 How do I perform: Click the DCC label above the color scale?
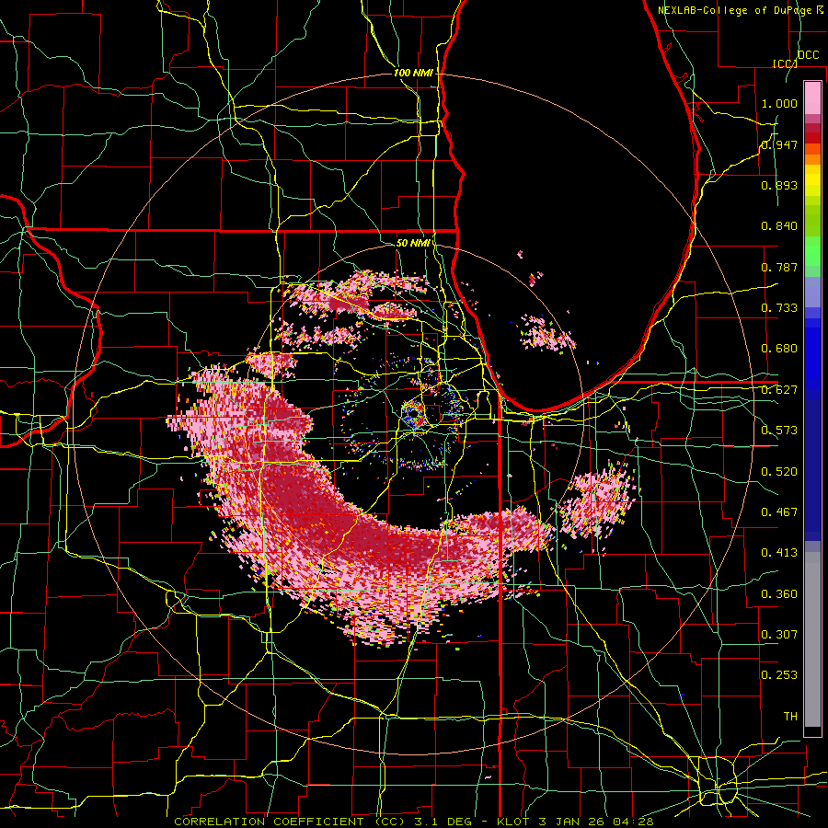point(808,54)
